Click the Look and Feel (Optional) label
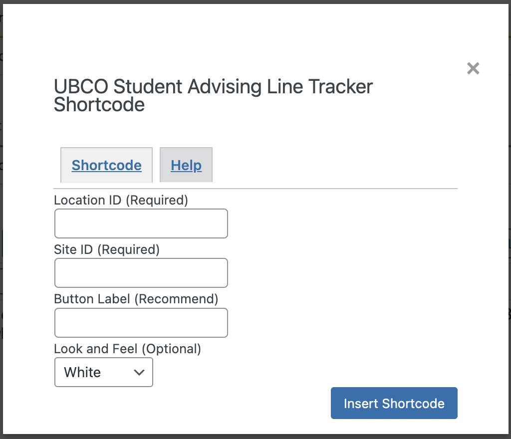Image resolution: width=511 pixels, height=439 pixels. click(x=127, y=349)
